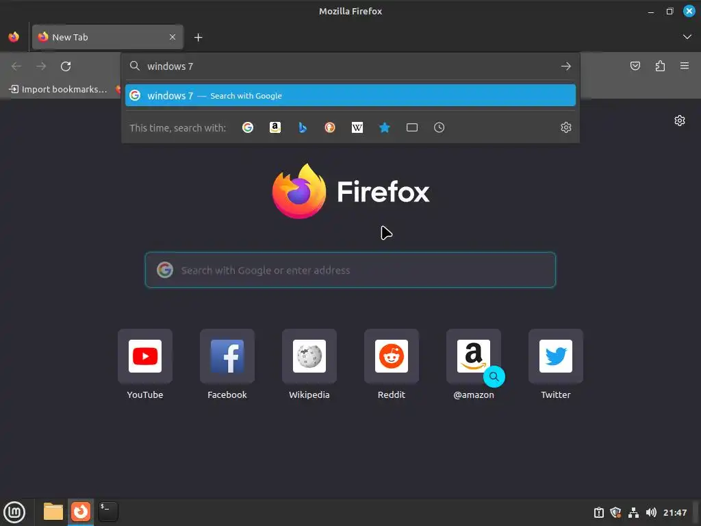Search this time with Google
This screenshot has height=526, width=701.
click(248, 127)
